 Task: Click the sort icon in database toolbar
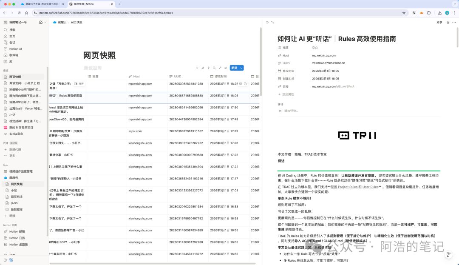(x=203, y=68)
